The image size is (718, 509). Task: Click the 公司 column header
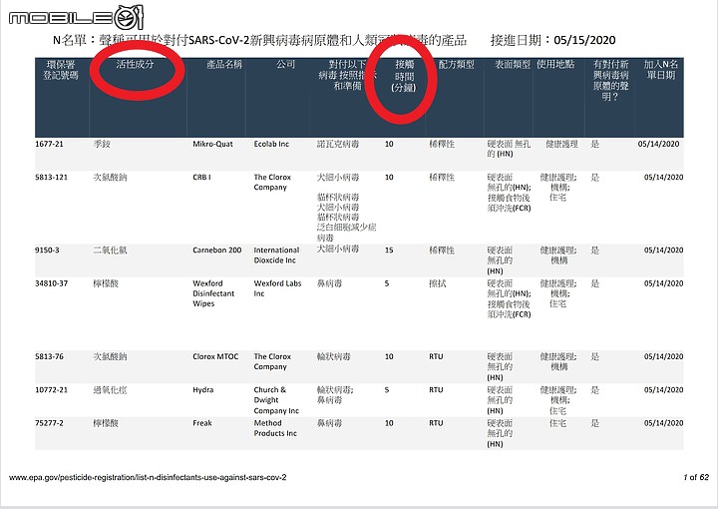285,64
